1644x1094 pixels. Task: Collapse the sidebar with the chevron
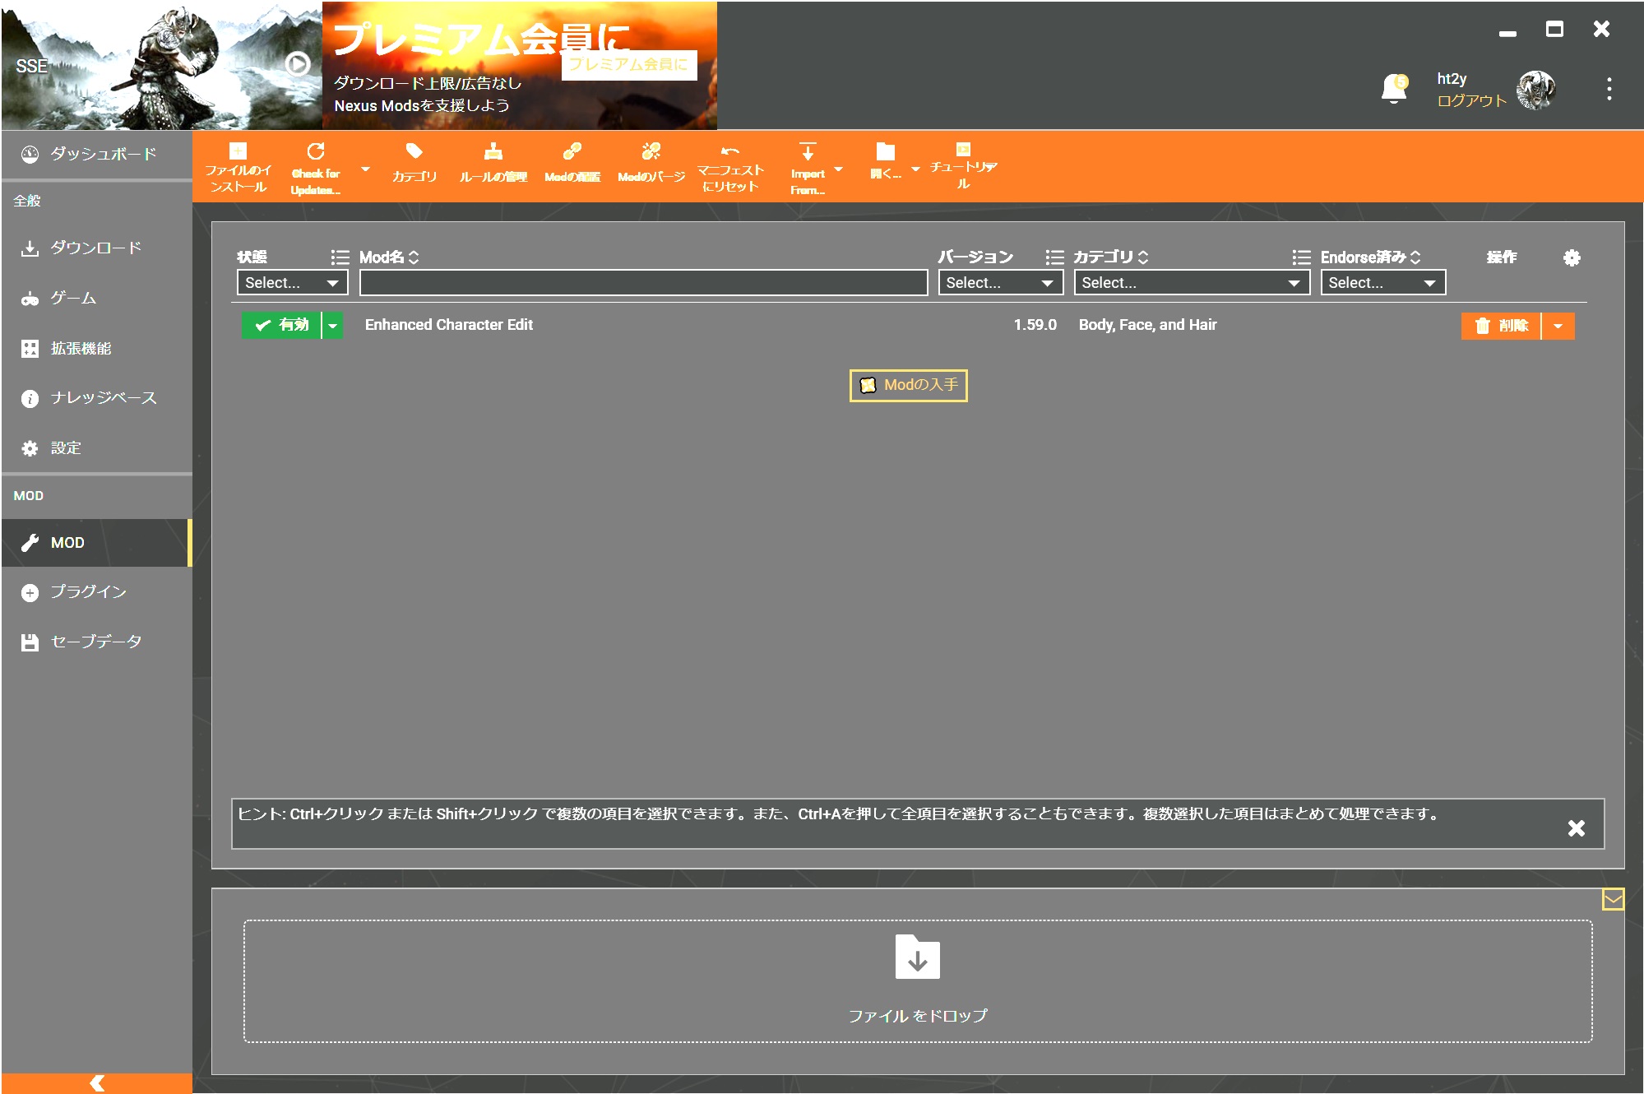[97, 1082]
